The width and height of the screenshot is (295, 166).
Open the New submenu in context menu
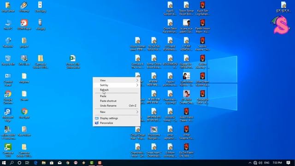[117, 112]
